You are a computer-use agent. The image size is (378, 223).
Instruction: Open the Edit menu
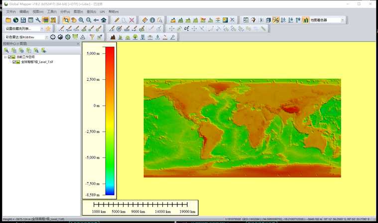coord(24,11)
